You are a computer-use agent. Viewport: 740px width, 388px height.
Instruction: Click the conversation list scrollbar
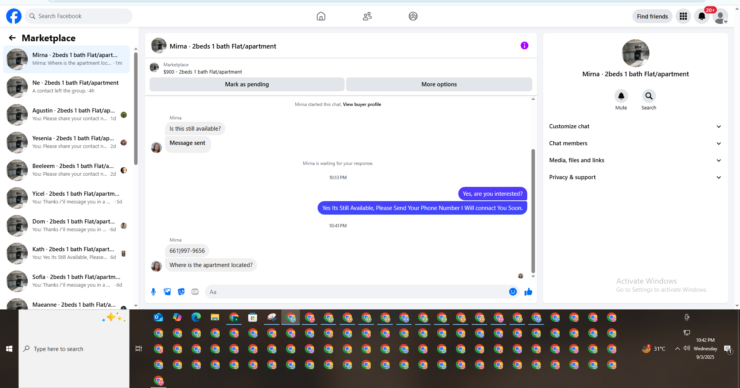click(136, 109)
